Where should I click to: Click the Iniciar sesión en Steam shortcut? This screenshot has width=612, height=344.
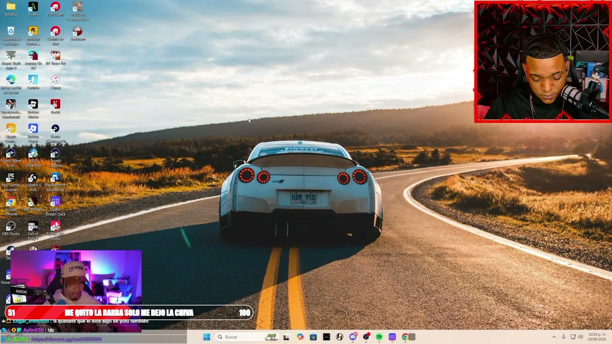[x=11, y=85]
